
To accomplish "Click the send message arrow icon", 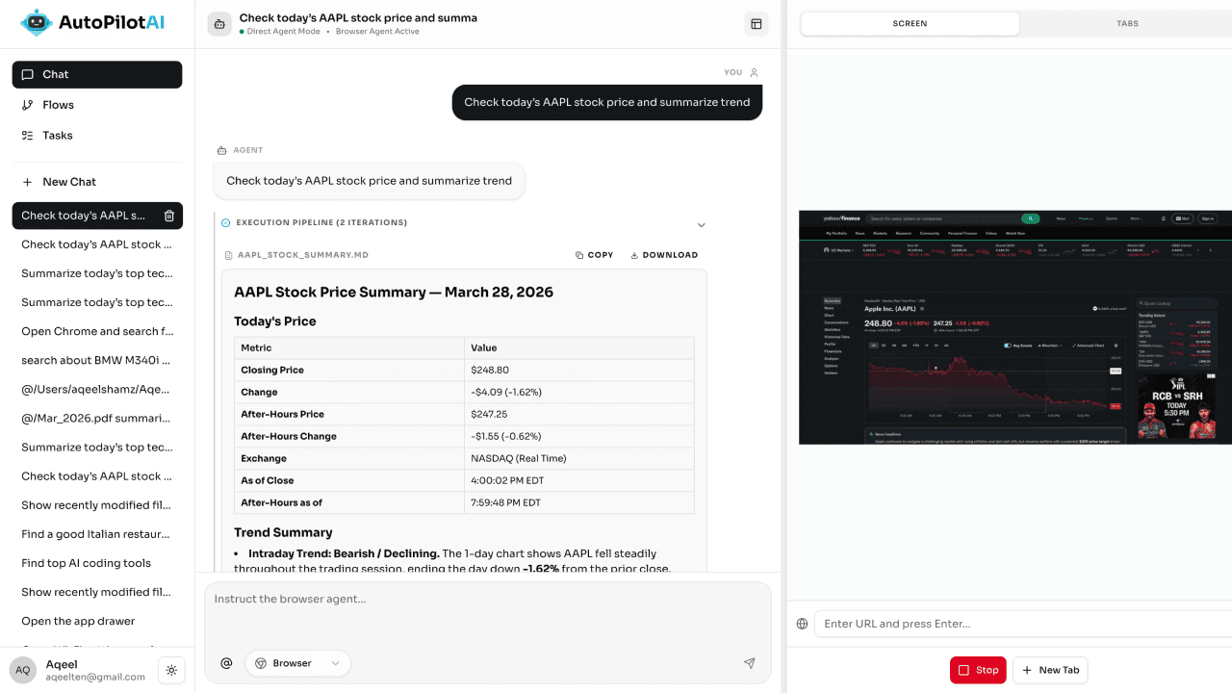I will pos(750,663).
